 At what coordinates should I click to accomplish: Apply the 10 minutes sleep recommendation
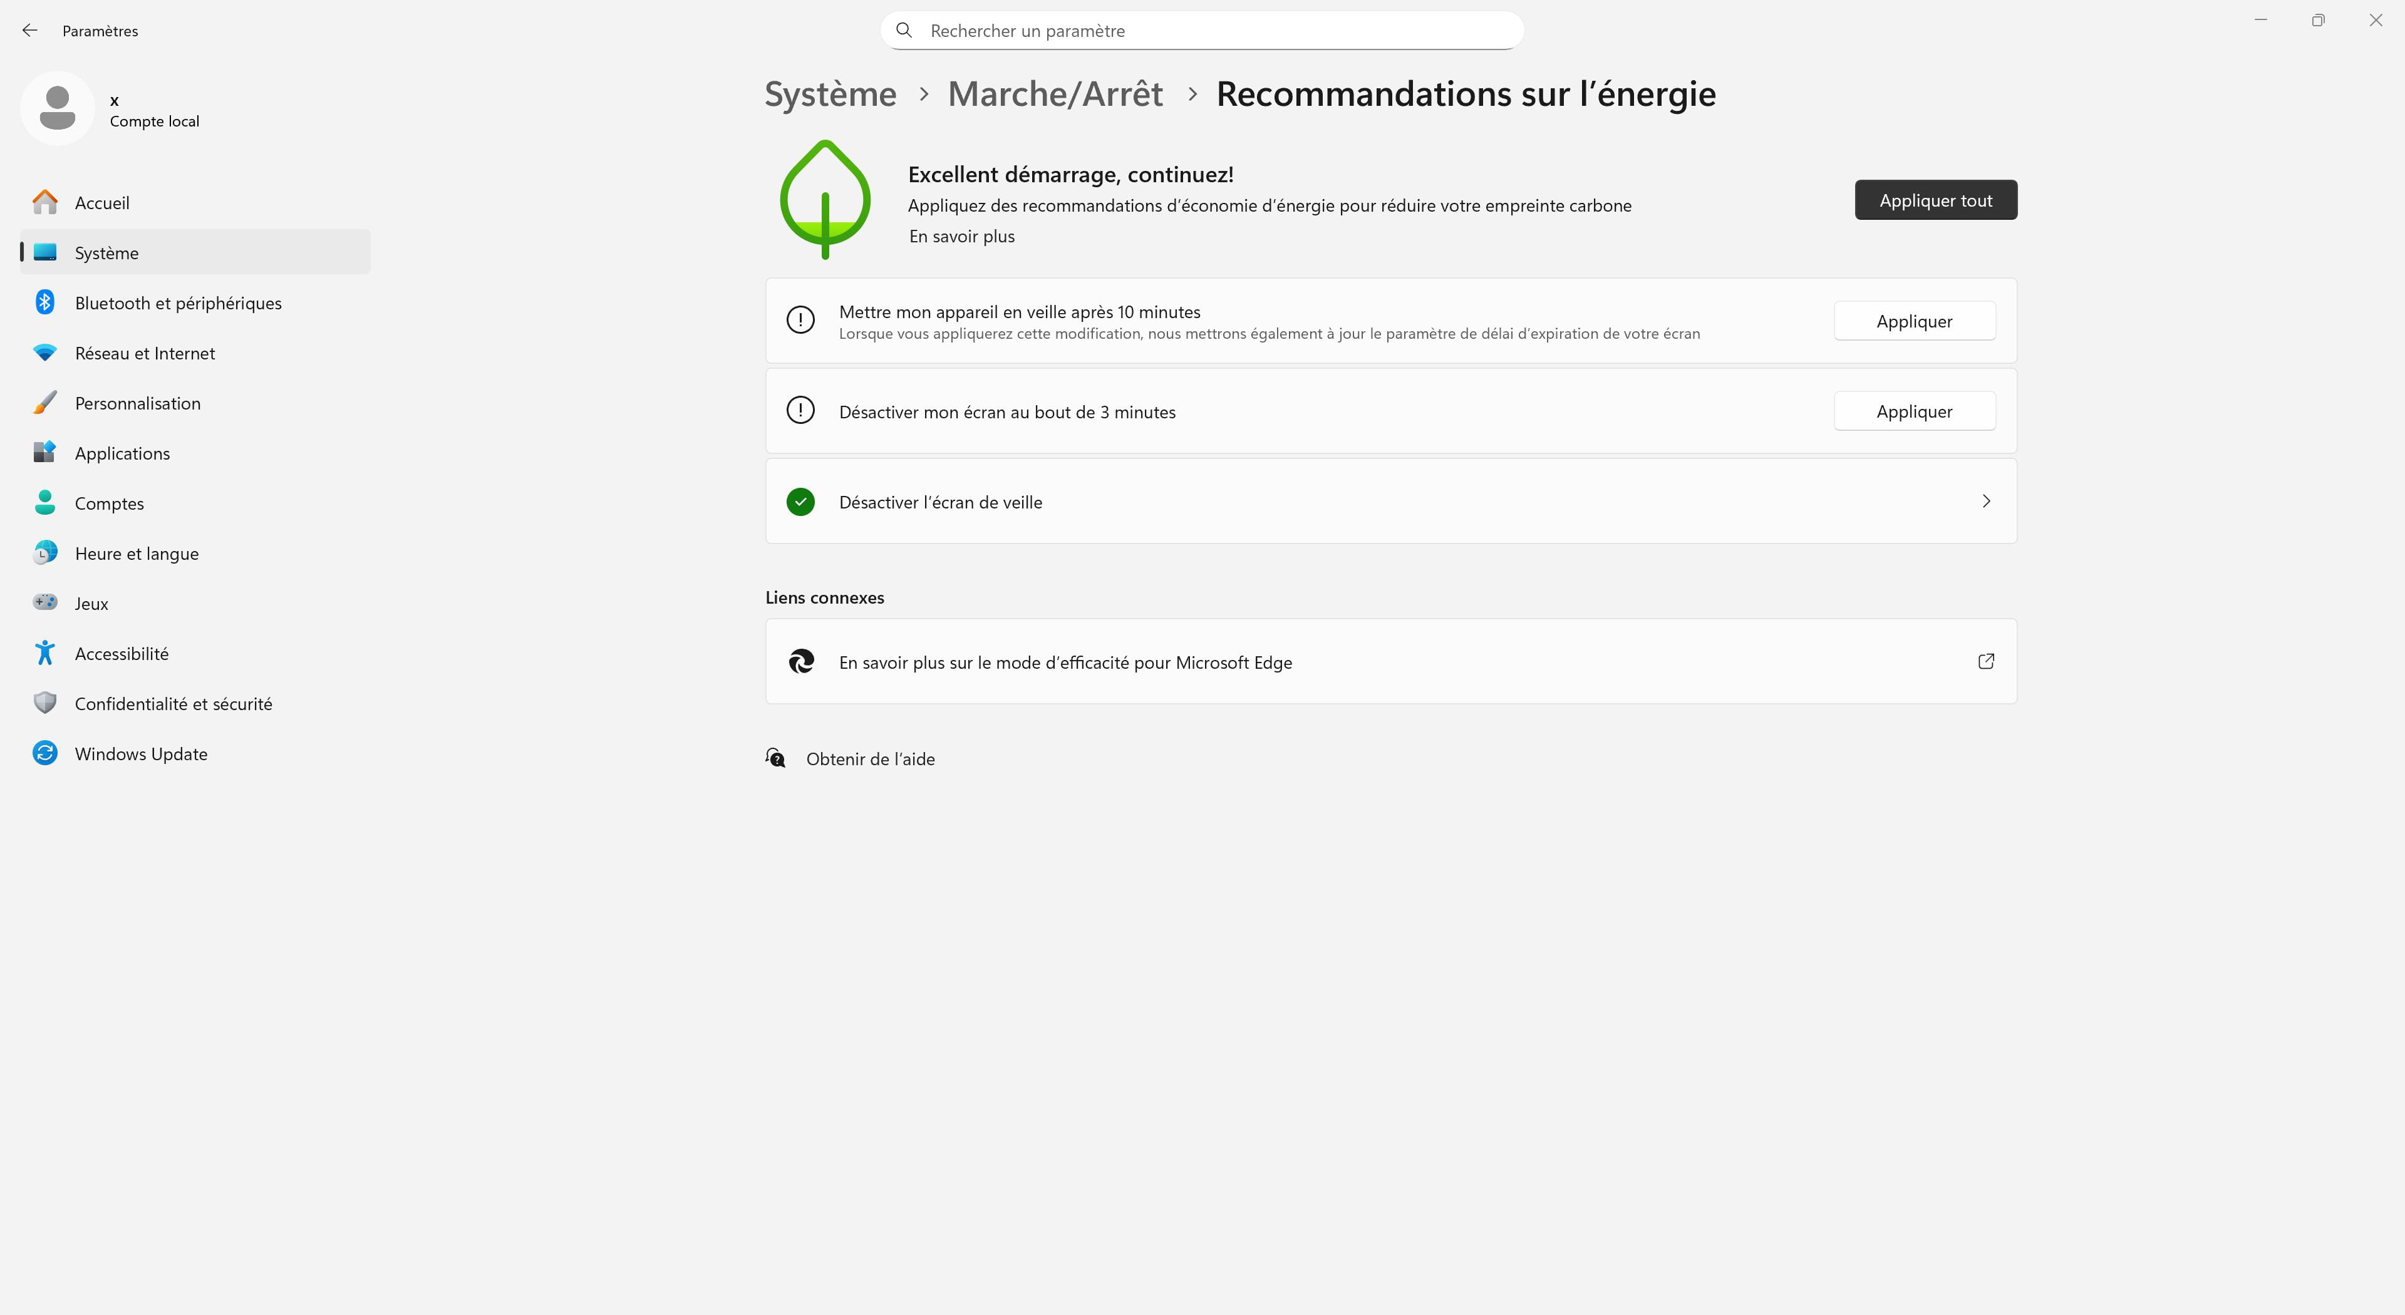tap(1914, 321)
